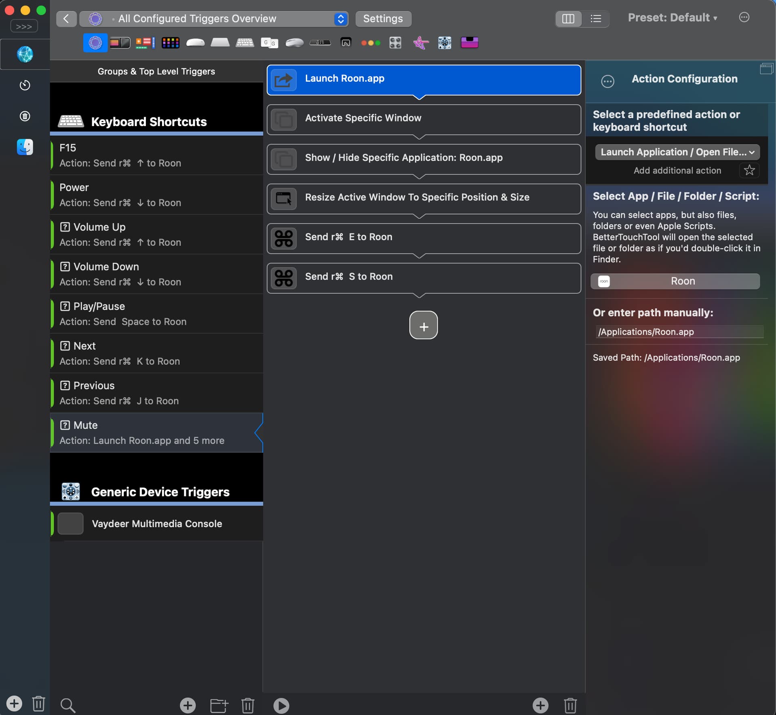Delete selected app with sidebar trash icon
Screen dimensions: 776x715
[x=39, y=704]
